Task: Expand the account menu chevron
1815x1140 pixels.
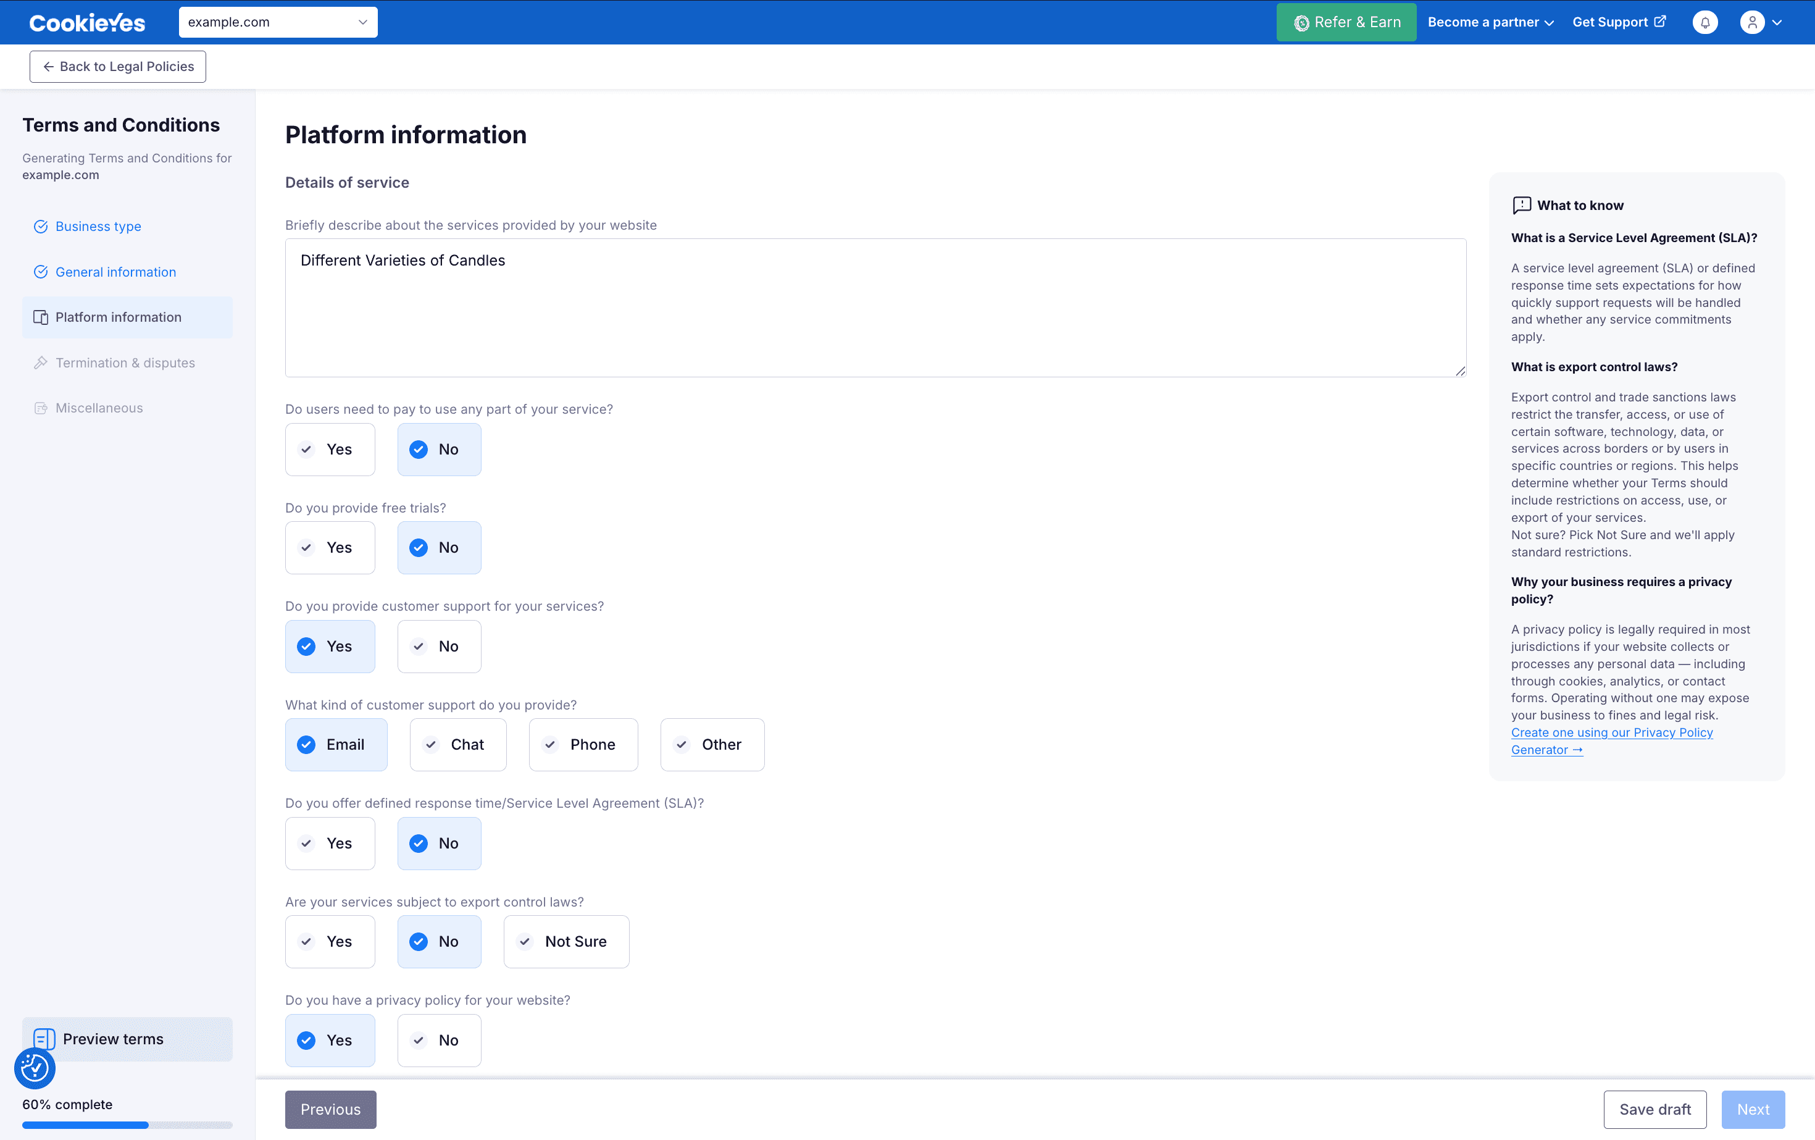Action: tap(1777, 23)
